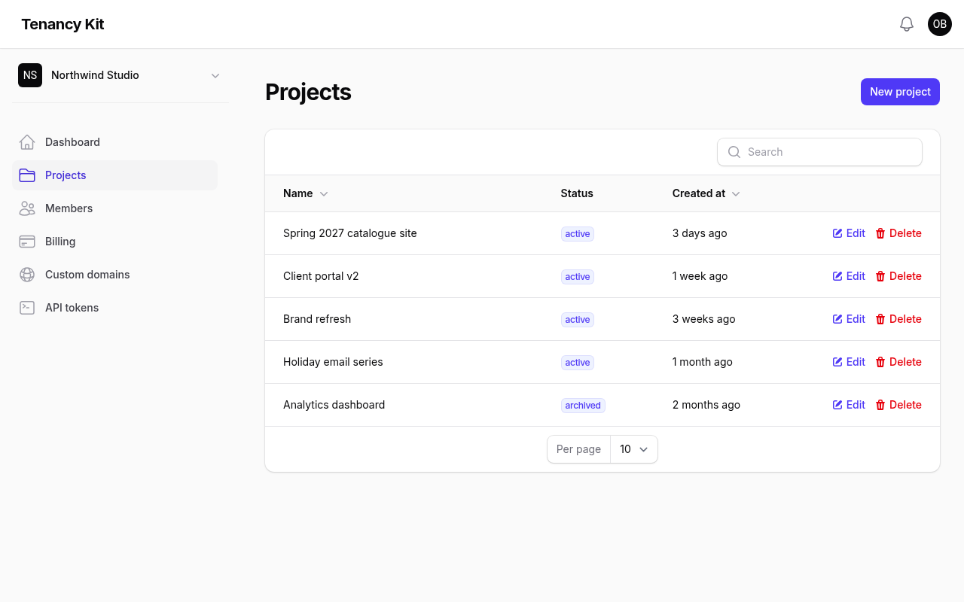The image size is (964, 602).
Task: Click the search magnifier icon
Action: [734, 152]
